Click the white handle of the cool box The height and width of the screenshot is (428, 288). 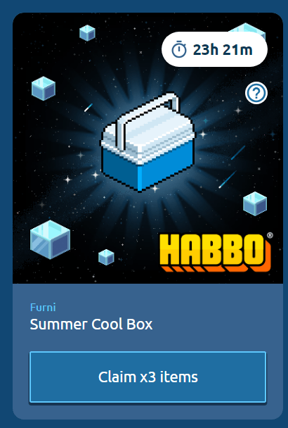point(147,118)
